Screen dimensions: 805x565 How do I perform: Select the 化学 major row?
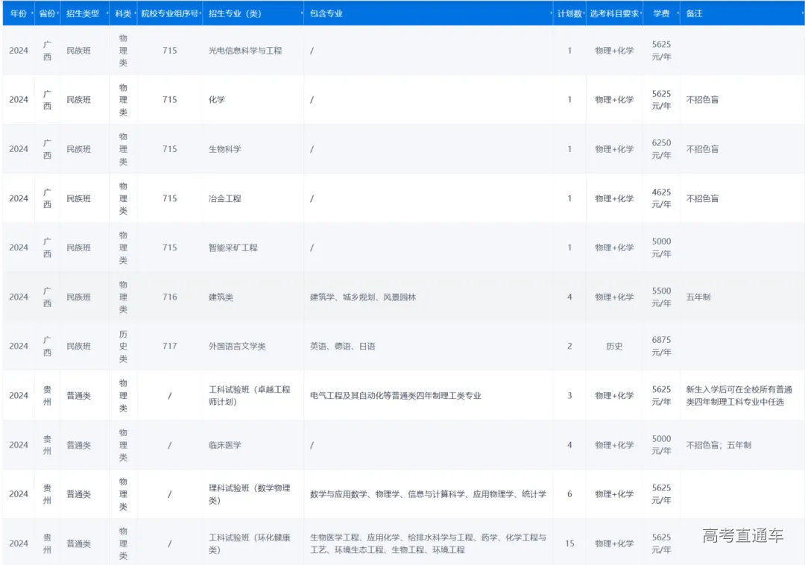(x=215, y=99)
